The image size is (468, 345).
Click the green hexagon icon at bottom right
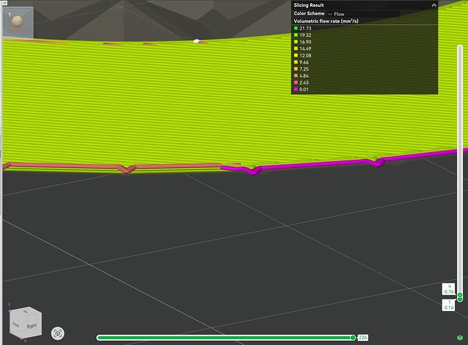(460, 337)
